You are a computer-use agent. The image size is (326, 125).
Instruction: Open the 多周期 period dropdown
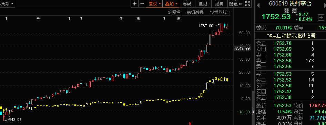coord(7,4)
